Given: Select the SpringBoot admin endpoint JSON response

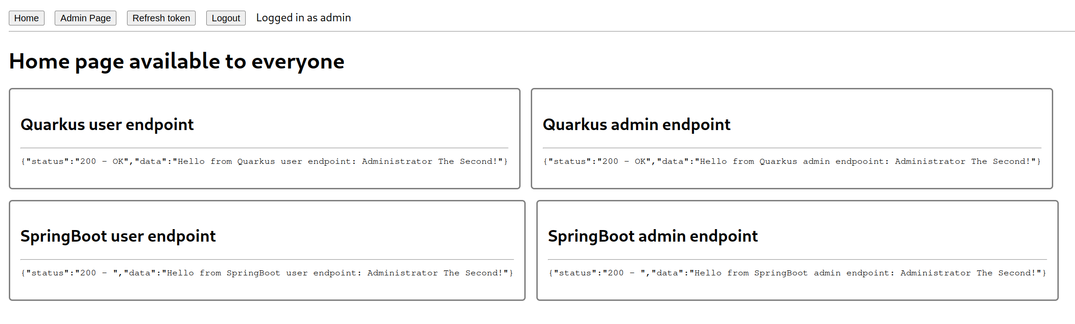Looking at the screenshot, I should tap(797, 273).
